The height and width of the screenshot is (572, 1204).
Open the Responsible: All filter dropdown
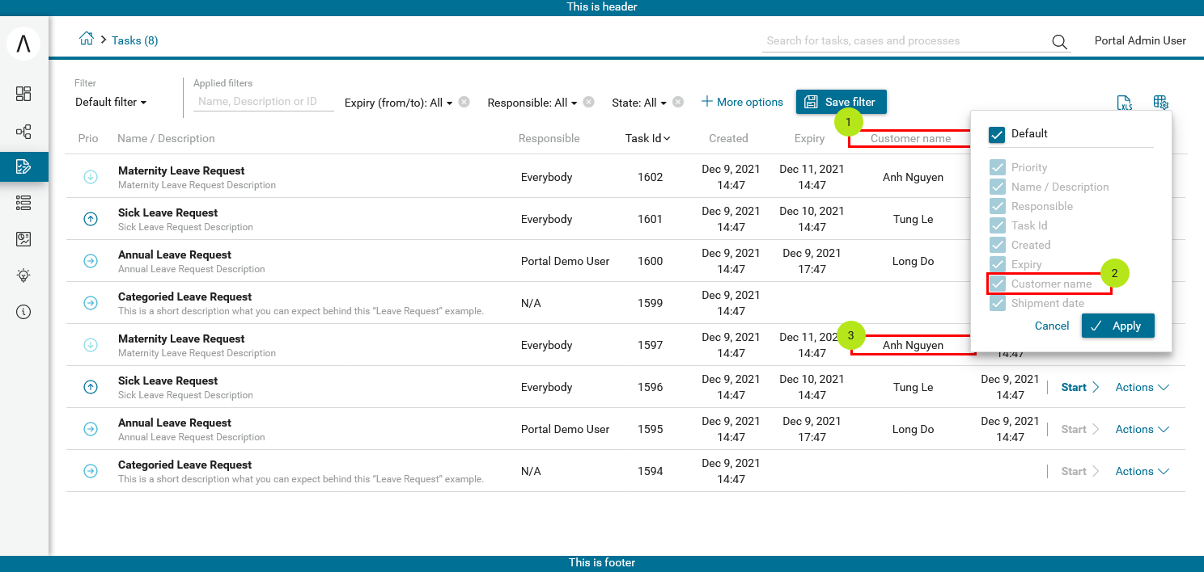tap(532, 103)
